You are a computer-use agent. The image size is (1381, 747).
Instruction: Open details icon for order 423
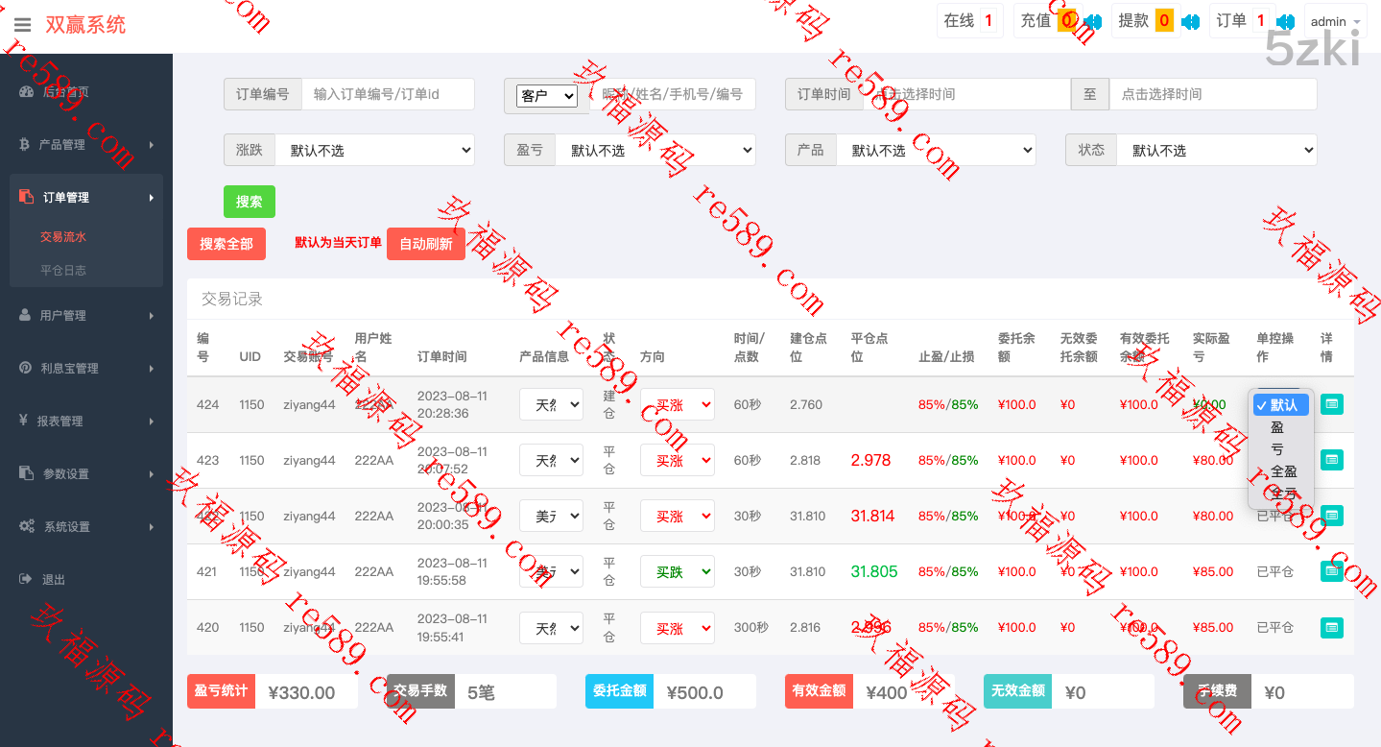(1331, 460)
